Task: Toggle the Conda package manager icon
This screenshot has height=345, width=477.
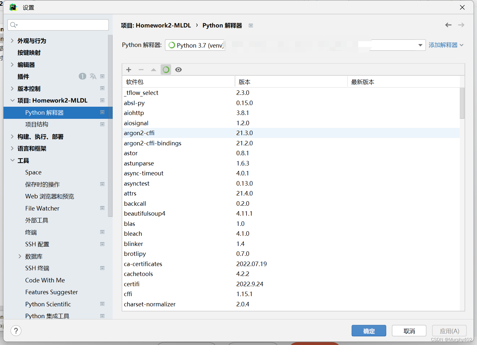Action: (166, 70)
